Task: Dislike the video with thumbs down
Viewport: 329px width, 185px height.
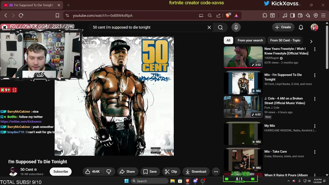Action: (x=109, y=172)
